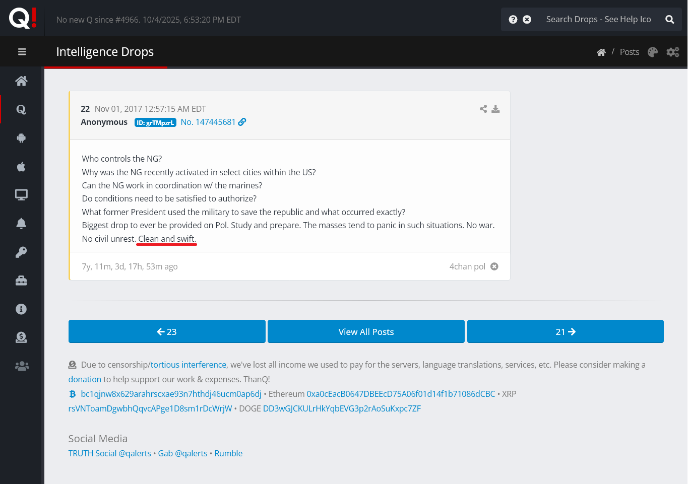
Task: Click the Search Drops input field
Action: coord(598,20)
